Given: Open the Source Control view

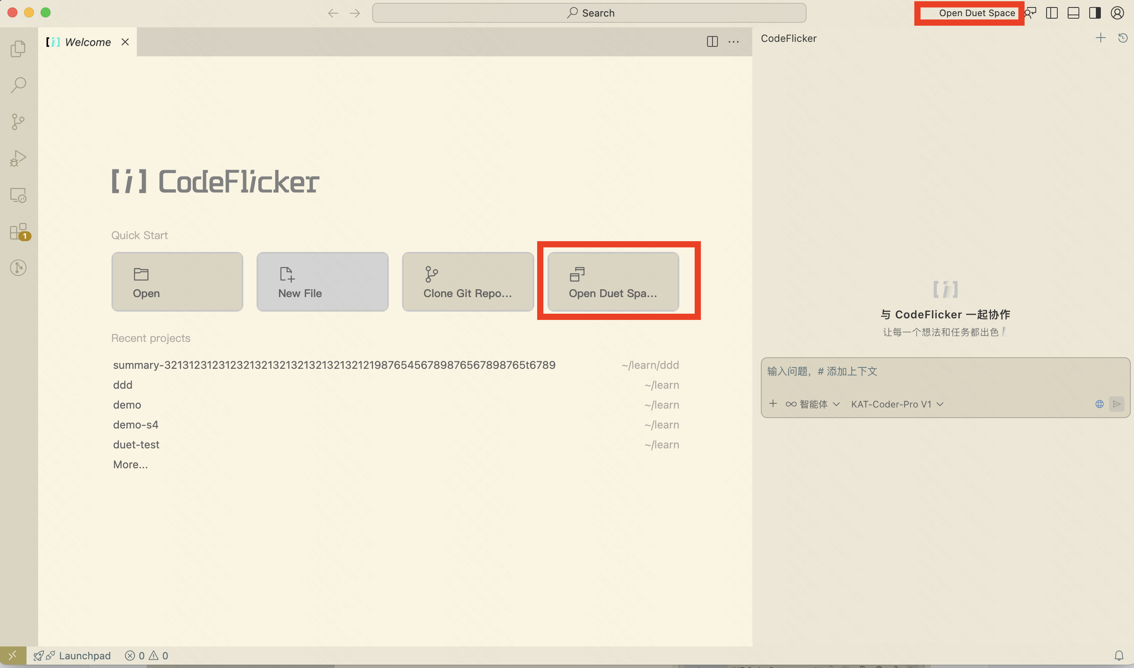Looking at the screenshot, I should tap(18, 121).
